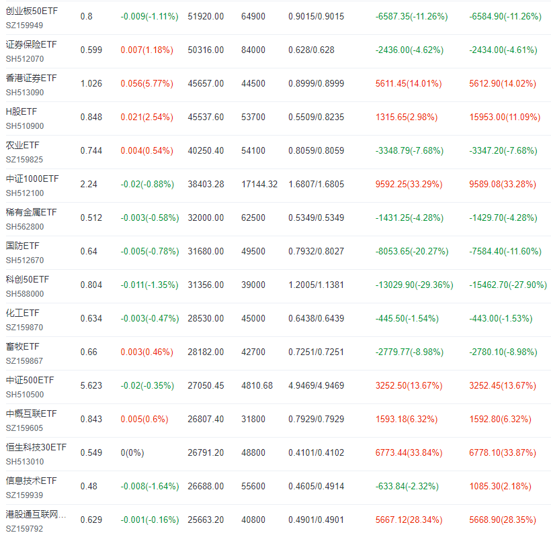
Task: Select stock code SH510500
Action: coord(25,395)
